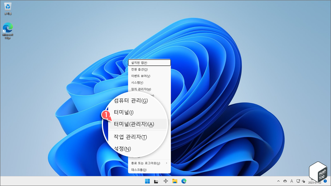Open 장치 관리자(M) from the menu
331x186 pixels.
(x=149, y=89)
